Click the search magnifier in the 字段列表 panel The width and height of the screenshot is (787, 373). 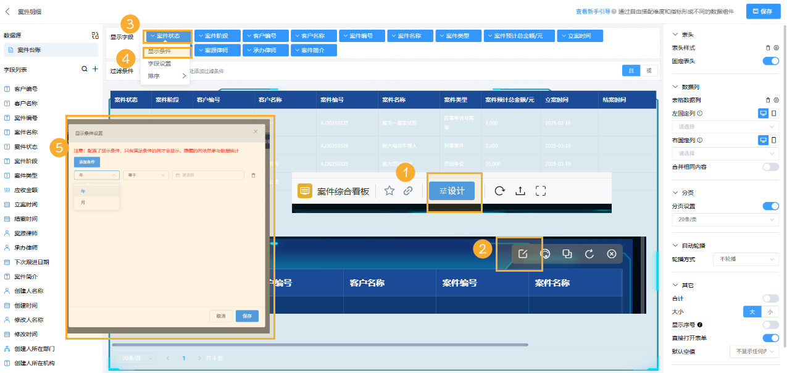[85, 69]
